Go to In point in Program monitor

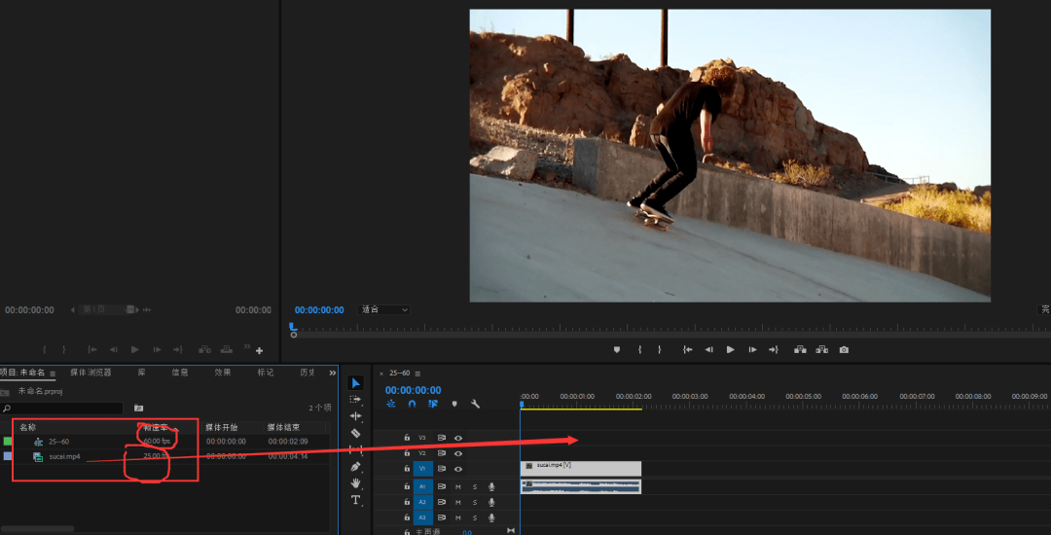tap(687, 349)
